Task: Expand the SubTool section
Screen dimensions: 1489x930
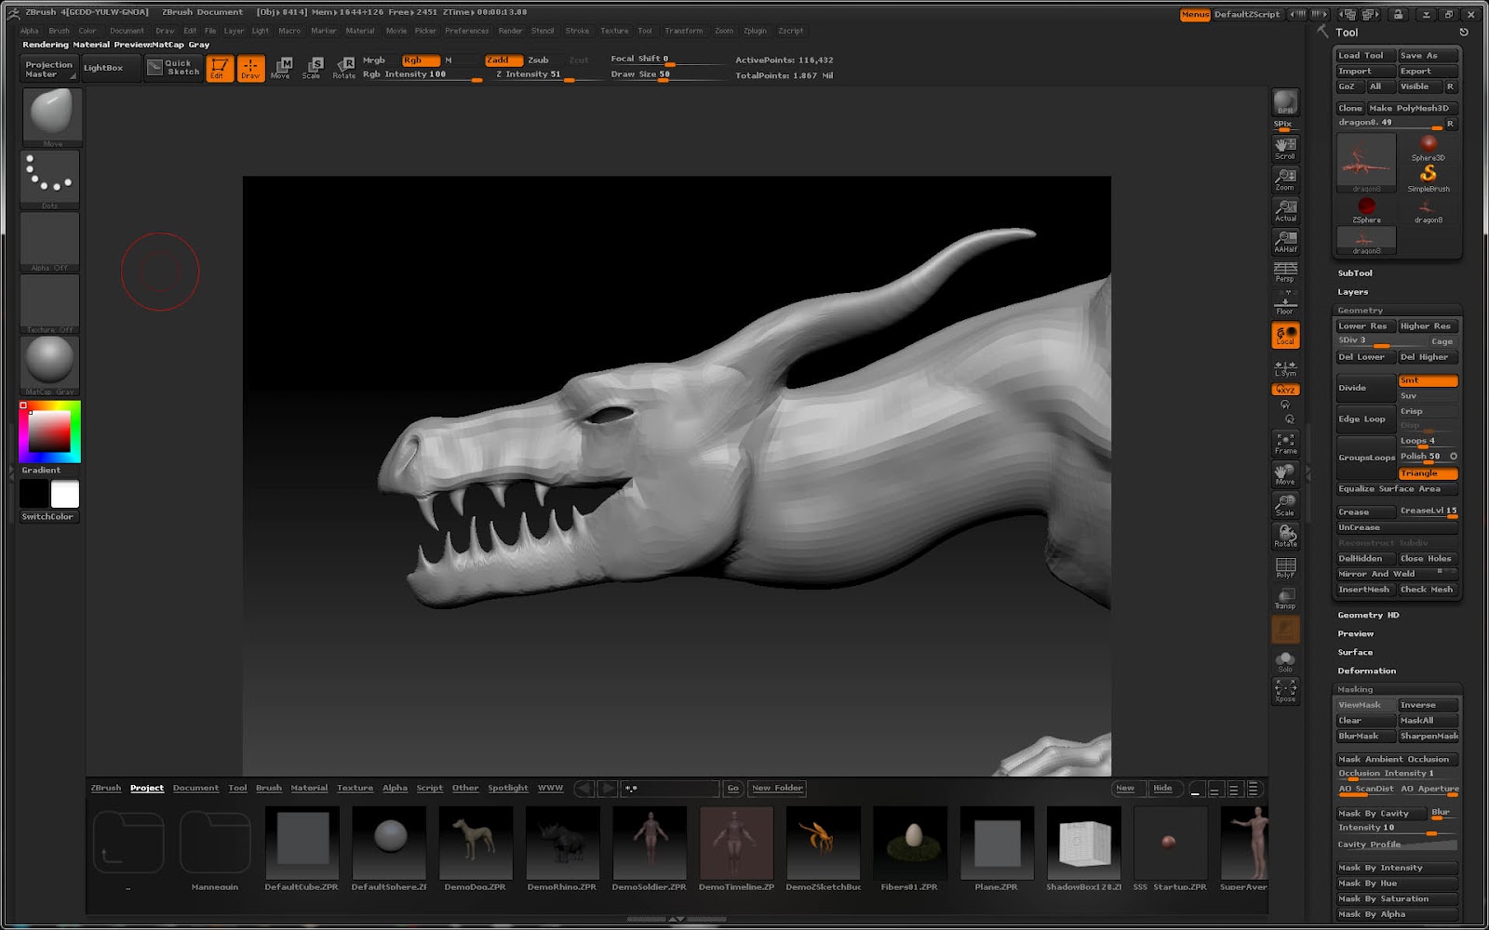Action: (1355, 273)
